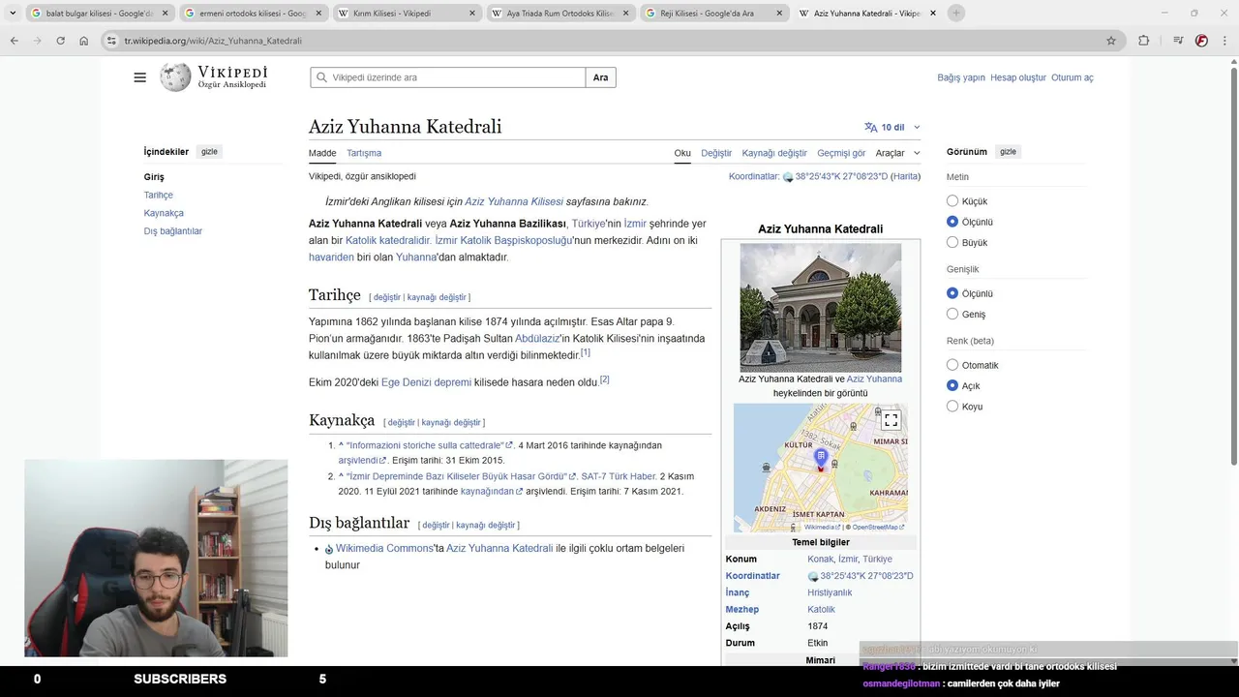The height and width of the screenshot is (697, 1239).
Task: Select Koyu color mode
Action: (952, 407)
